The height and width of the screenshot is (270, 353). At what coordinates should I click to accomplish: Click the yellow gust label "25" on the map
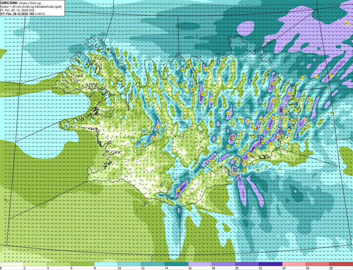click(x=181, y=86)
